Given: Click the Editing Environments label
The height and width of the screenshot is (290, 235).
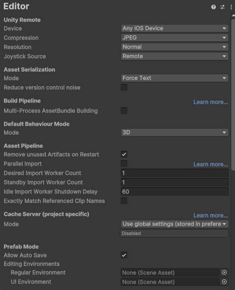Looking at the screenshot, I should pyautogui.click(x=32, y=264).
